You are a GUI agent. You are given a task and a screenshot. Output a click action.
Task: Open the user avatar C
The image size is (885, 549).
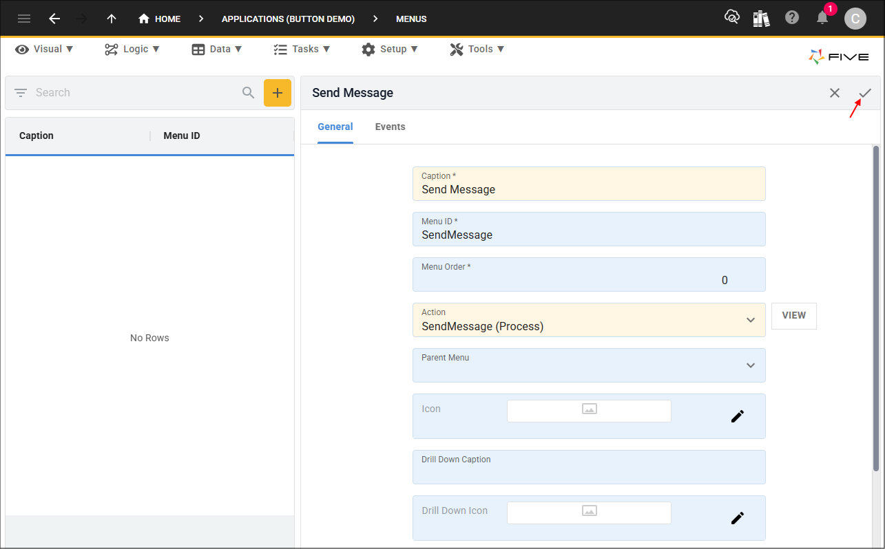tap(855, 19)
